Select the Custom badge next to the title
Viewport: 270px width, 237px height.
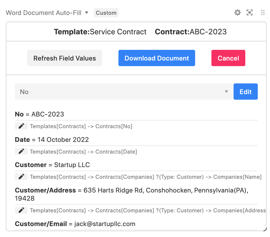(x=106, y=12)
